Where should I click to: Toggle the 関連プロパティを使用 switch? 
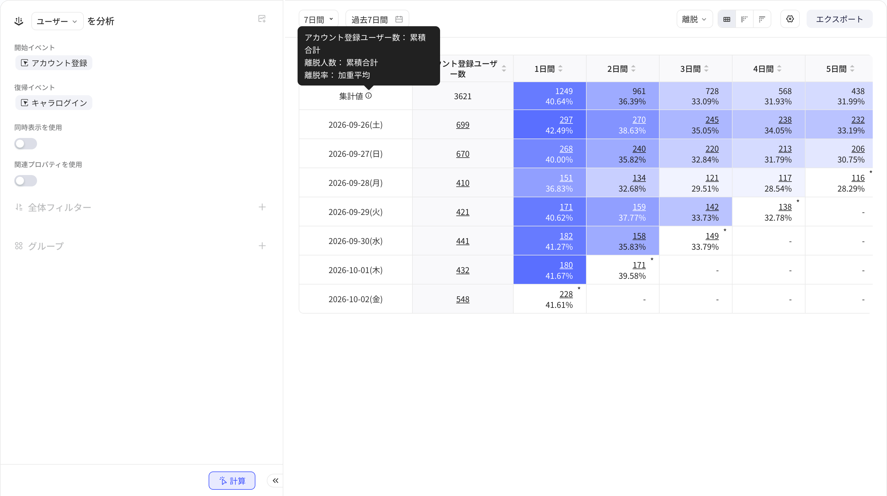25,181
